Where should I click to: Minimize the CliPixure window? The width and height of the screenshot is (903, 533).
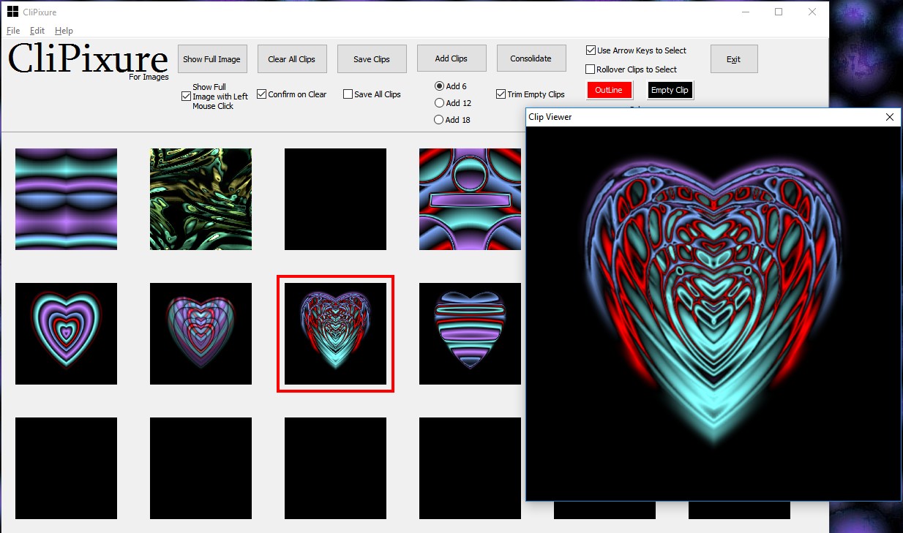coord(745,12)
